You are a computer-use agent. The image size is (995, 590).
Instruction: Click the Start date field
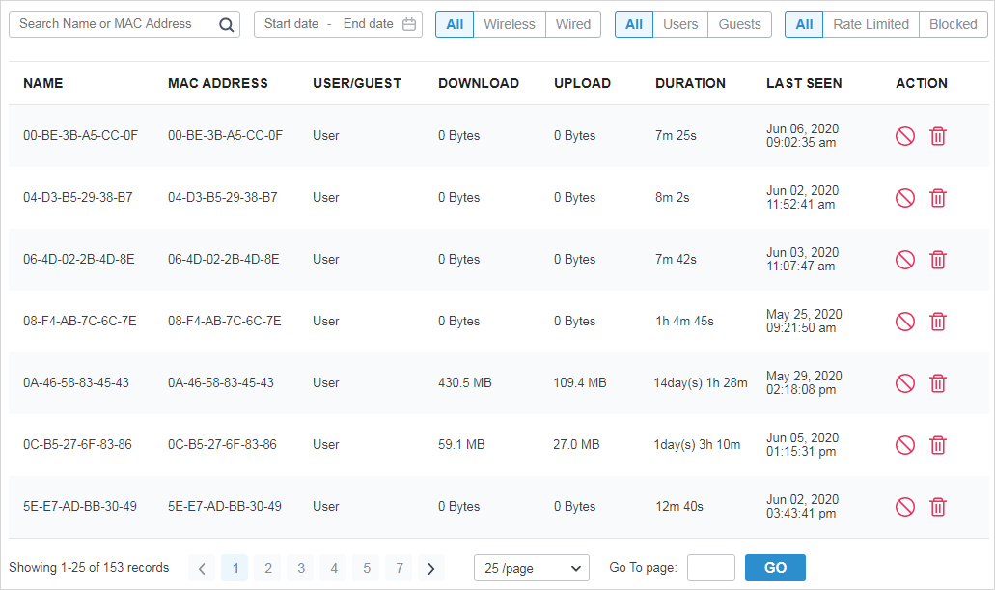click(291, 24)
